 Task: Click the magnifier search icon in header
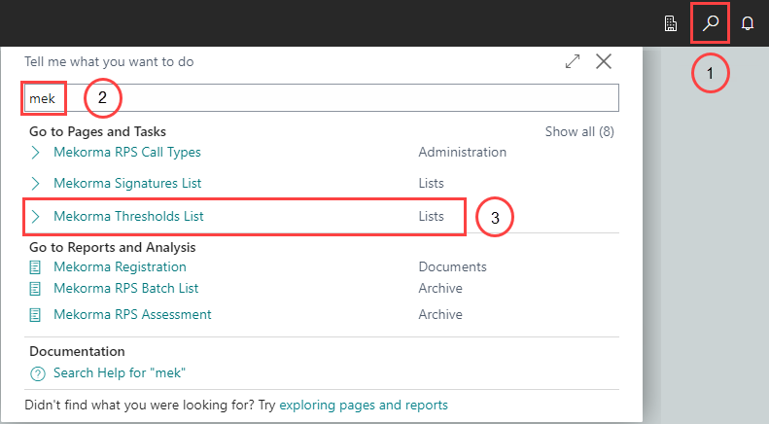coord(711,23)
